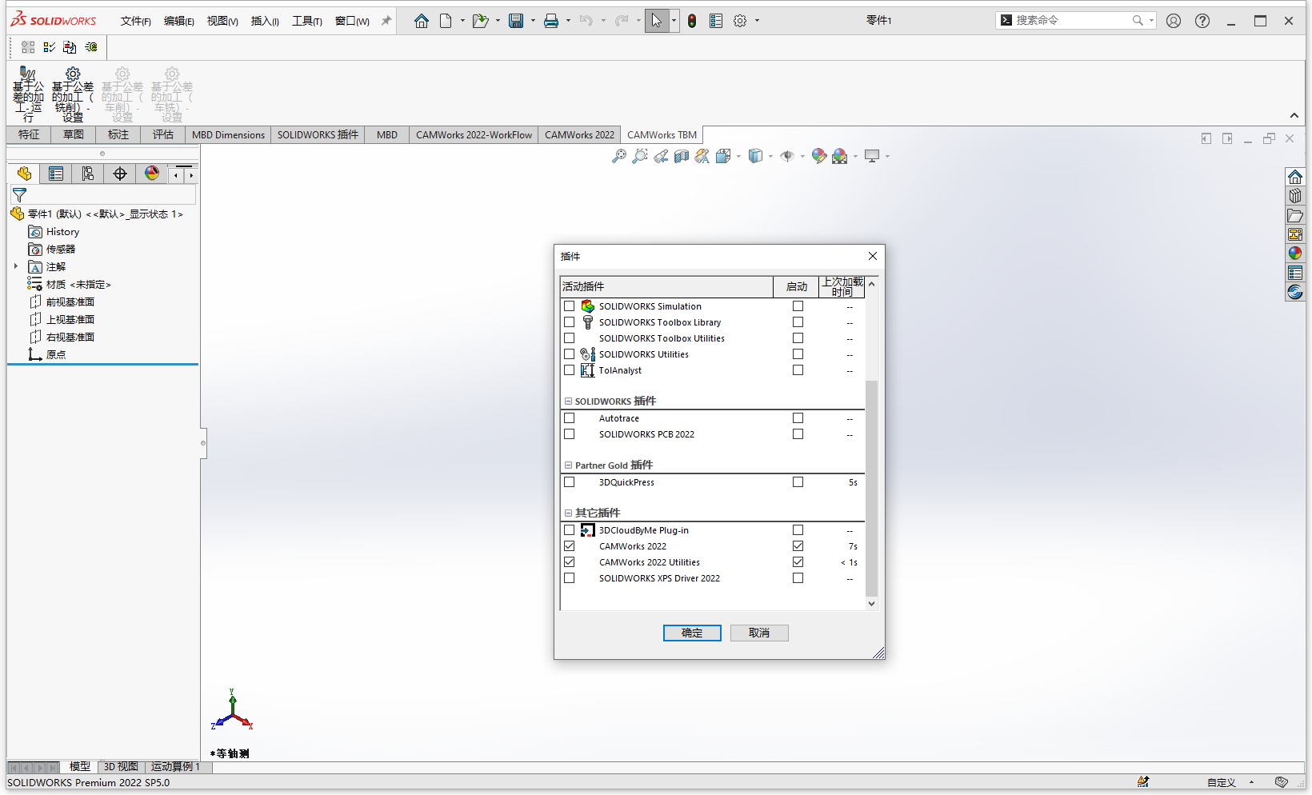Click Edit Appearance icon in view toolbar

tap(818, 156)
